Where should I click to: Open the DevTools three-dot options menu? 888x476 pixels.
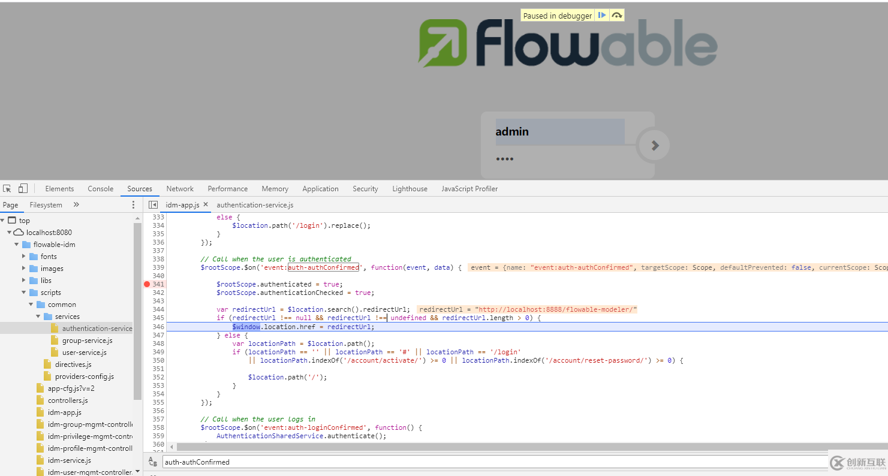pos(133,205)
